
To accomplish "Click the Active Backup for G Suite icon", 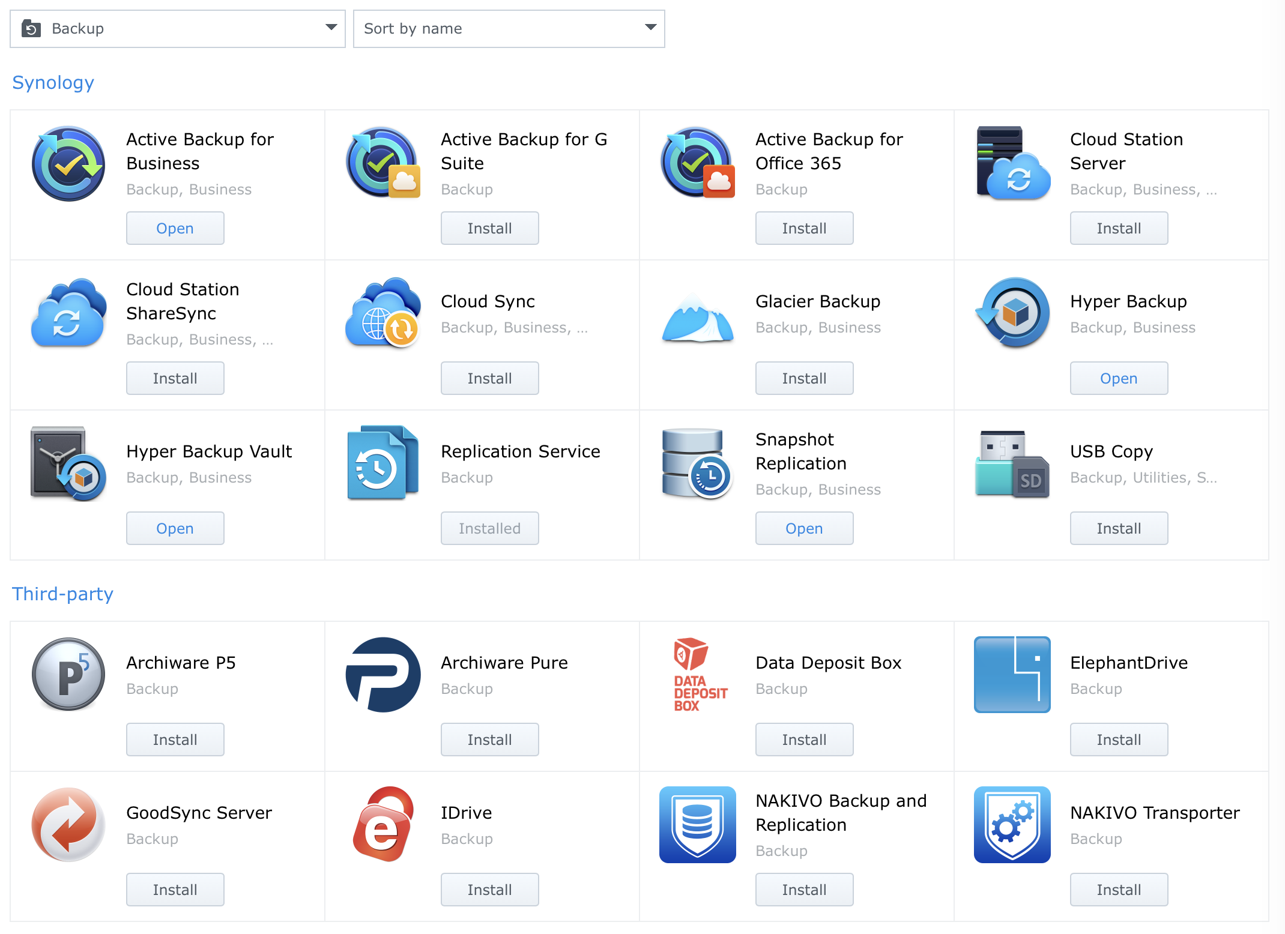I will [x=383, y=163].
